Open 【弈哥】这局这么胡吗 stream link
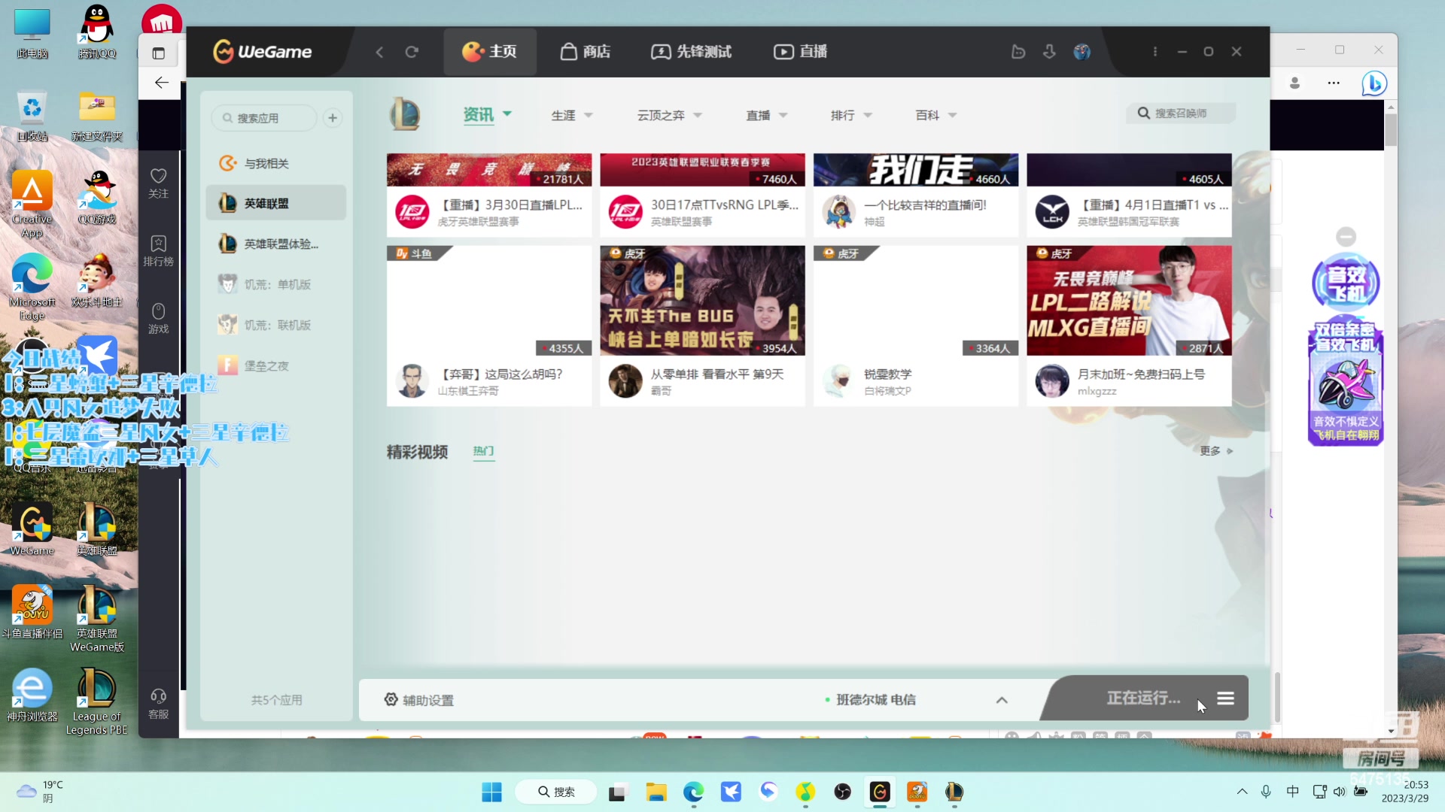Viewport: 1445px width, 812px height. click(502, 374)
